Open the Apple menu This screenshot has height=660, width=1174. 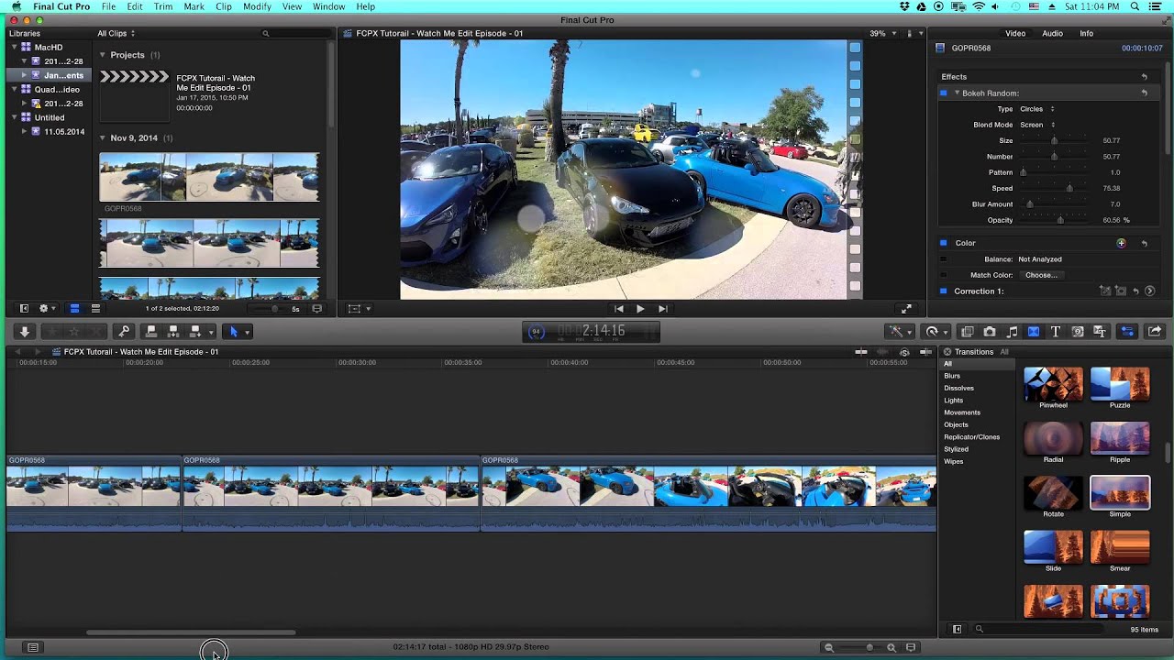(x=17, y=6)
